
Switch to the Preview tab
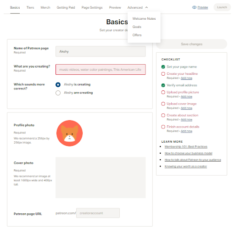pos(115,7)
